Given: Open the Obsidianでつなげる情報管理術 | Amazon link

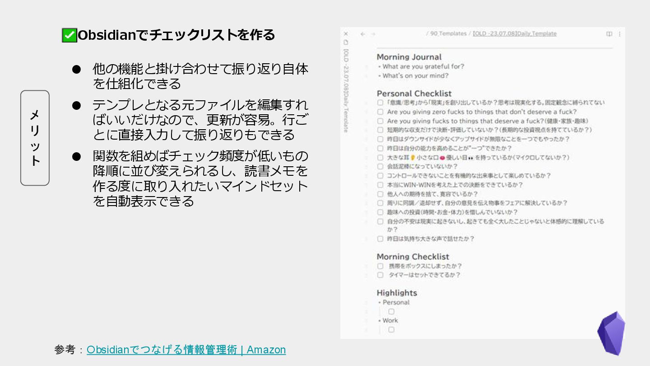Looking at the screenshot, I should pos(186,350).
